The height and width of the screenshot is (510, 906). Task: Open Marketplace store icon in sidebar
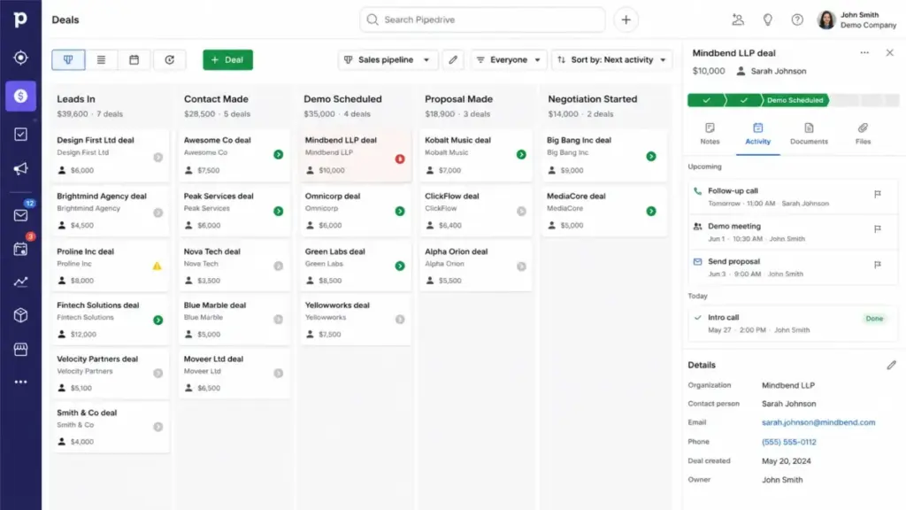point(20,349)
